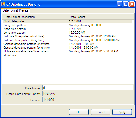
Task: Confirm changes with the OK button
Action: tap(79, 112)
